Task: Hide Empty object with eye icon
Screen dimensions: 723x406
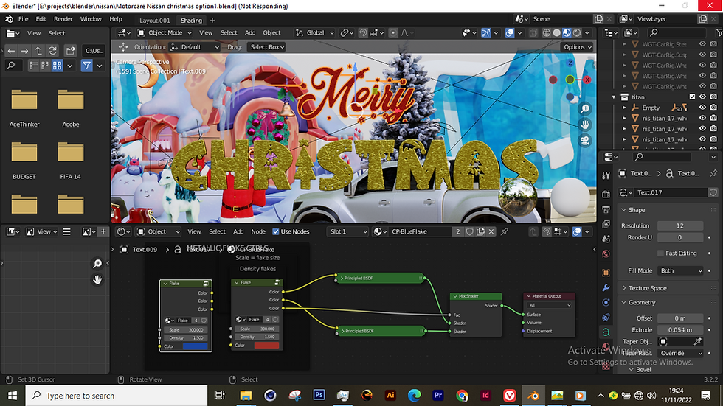Action: click(702, 108)
